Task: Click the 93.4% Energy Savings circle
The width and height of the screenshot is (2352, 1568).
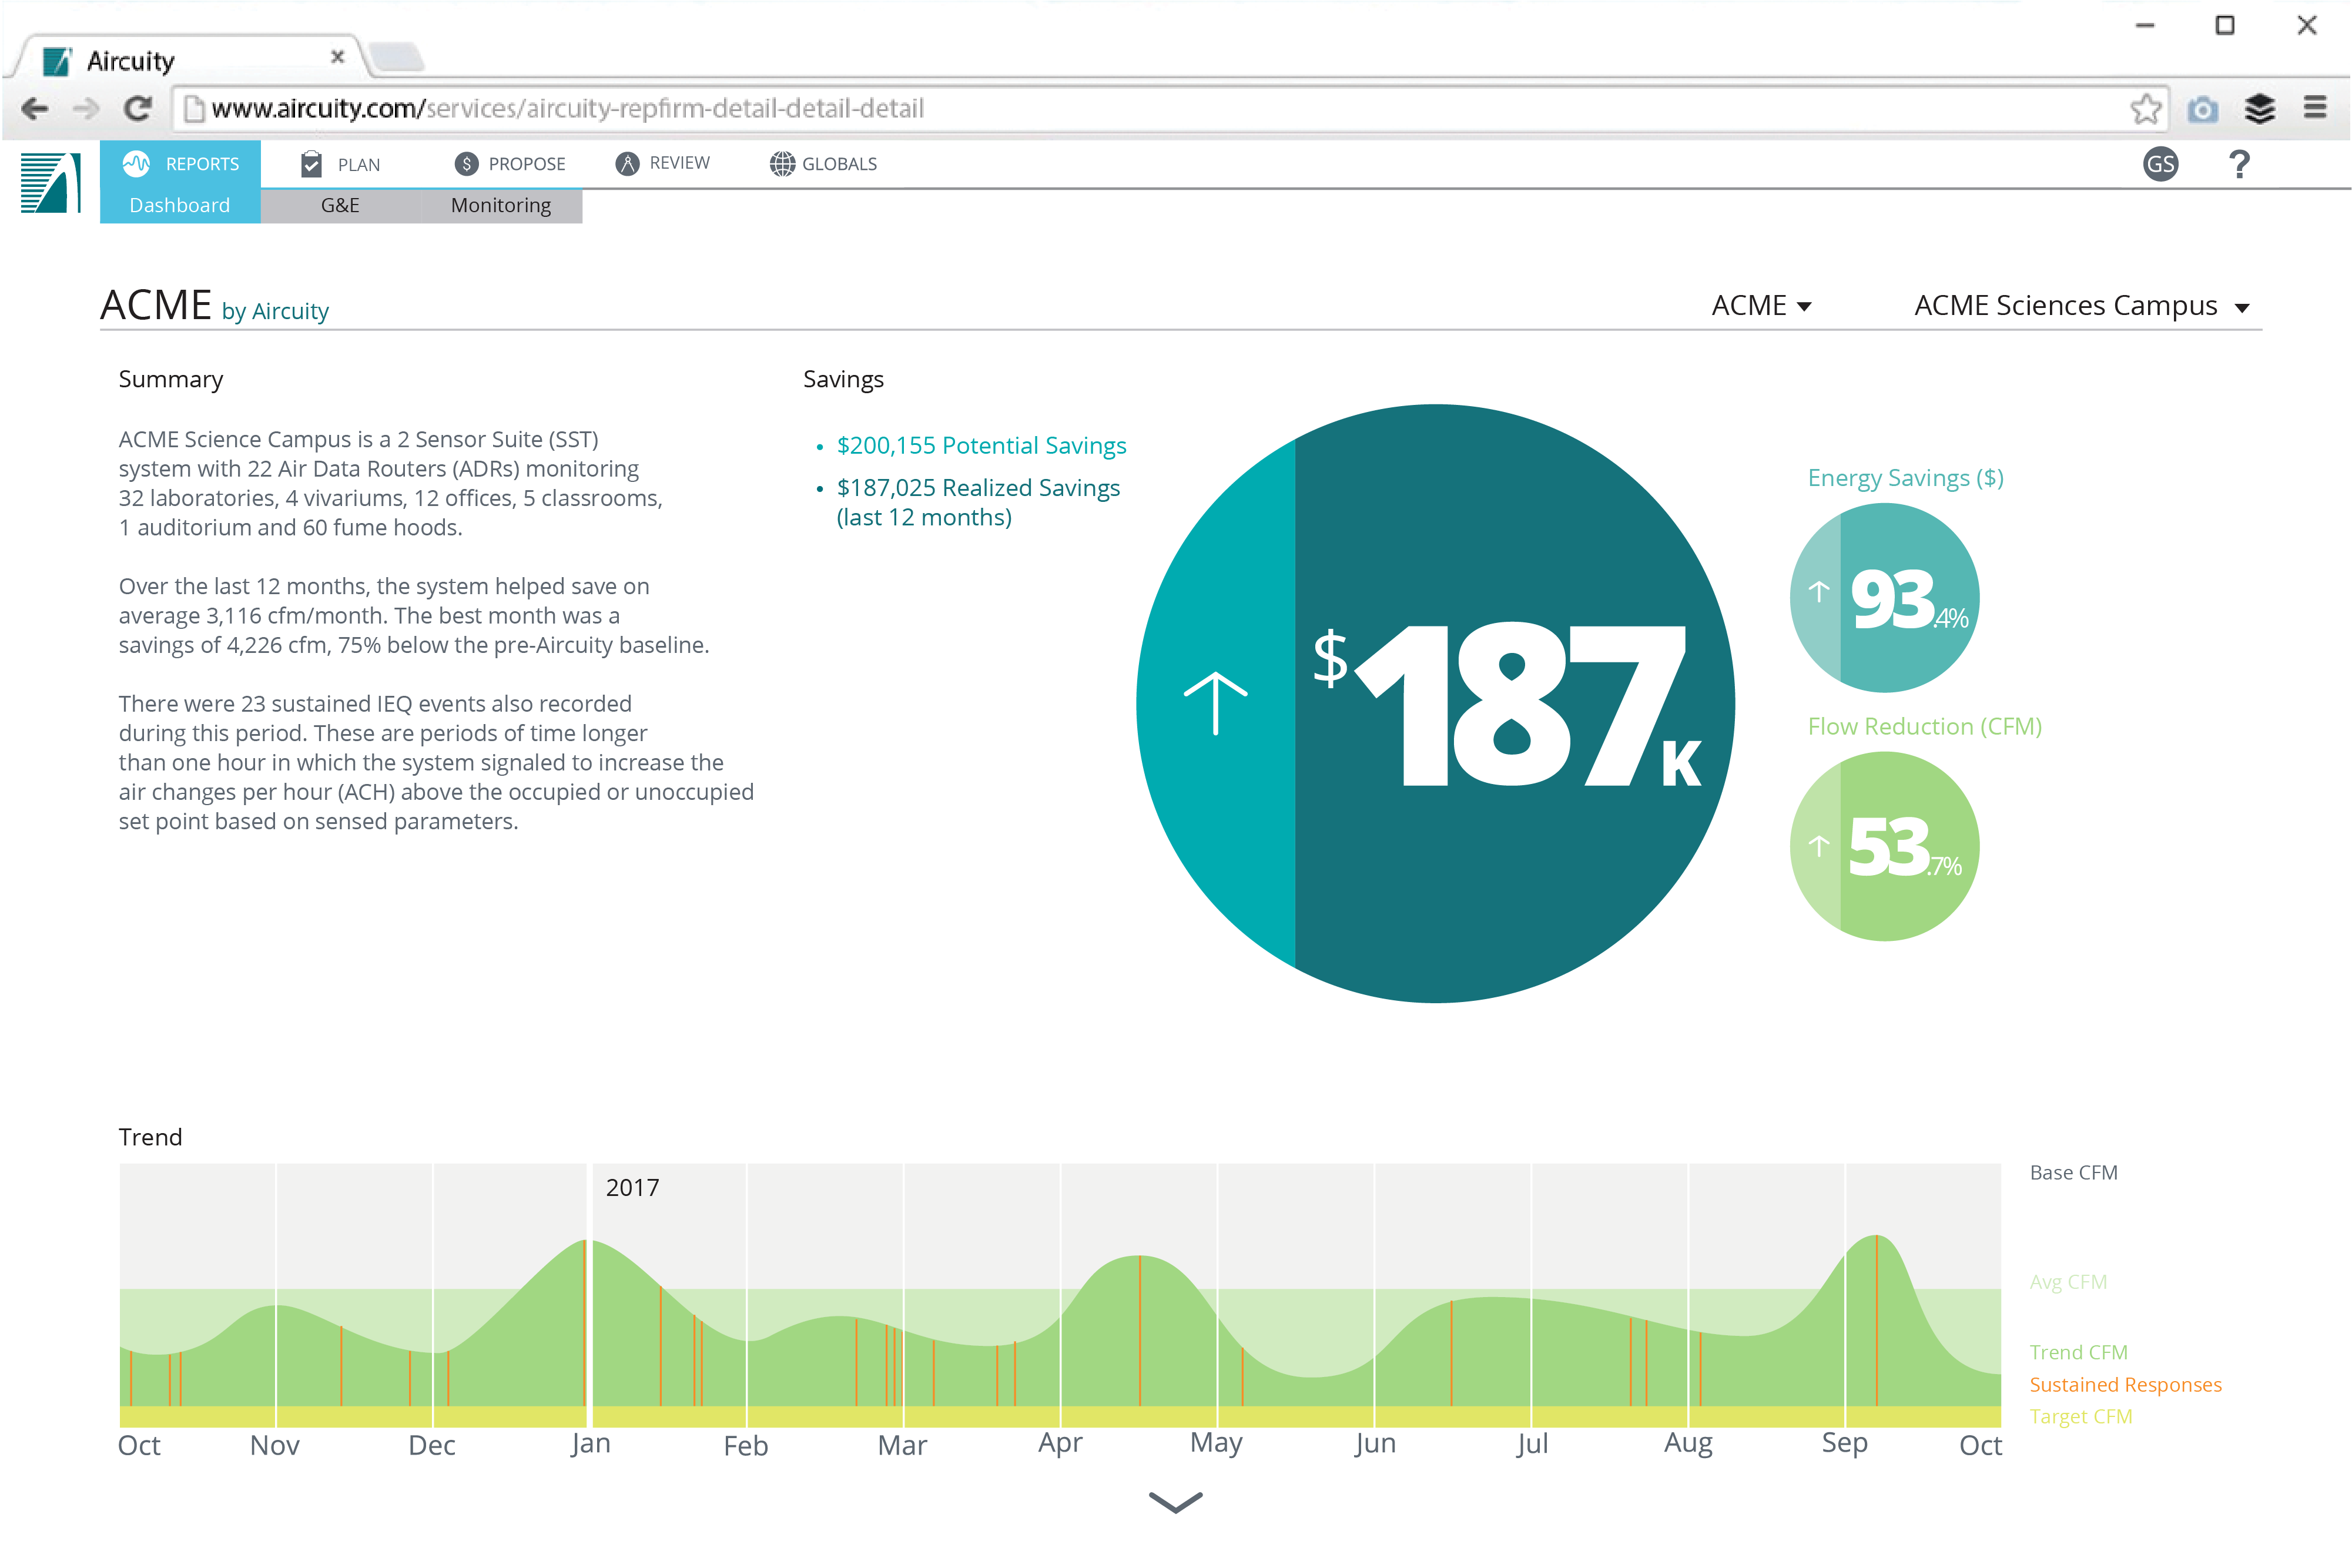Action: point(1884,598)
